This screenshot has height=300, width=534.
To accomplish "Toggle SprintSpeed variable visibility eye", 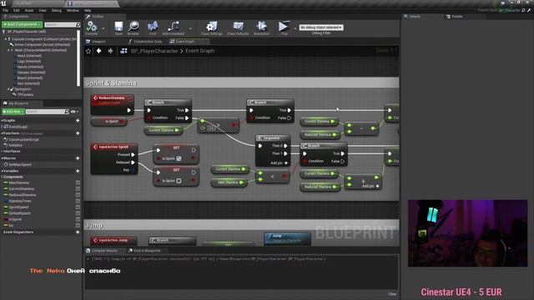I will point(78,207).
